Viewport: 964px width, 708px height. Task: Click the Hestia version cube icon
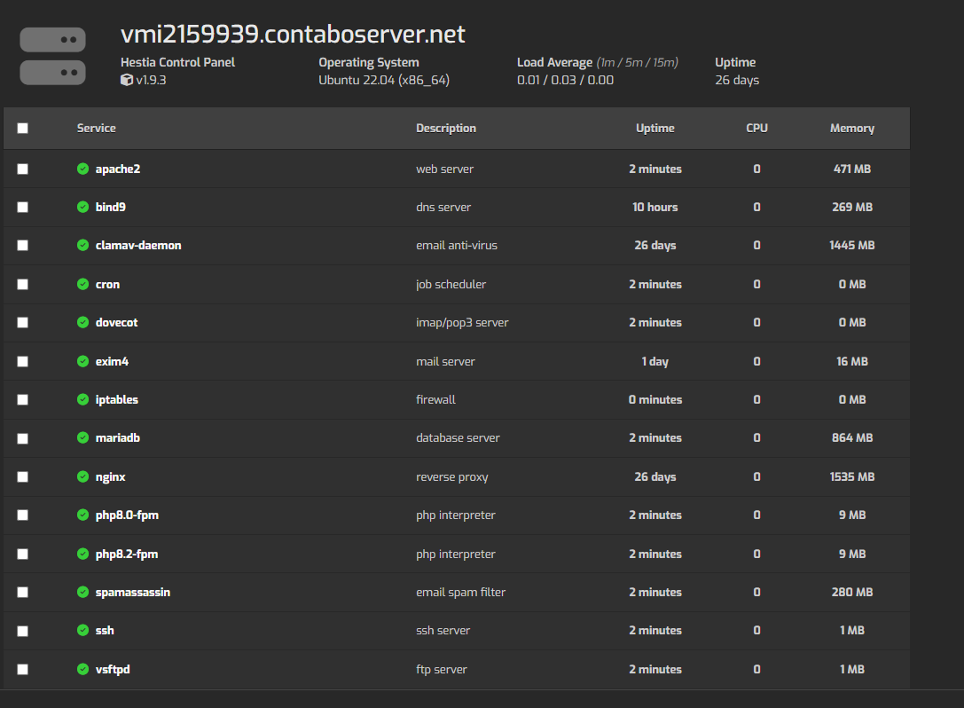coord(126,80)
